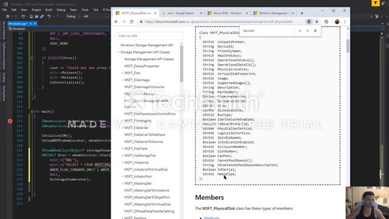Open the Visual Studio Edit menu
Viewport: 389px width, 219px height.
click(x=14, y=10)
